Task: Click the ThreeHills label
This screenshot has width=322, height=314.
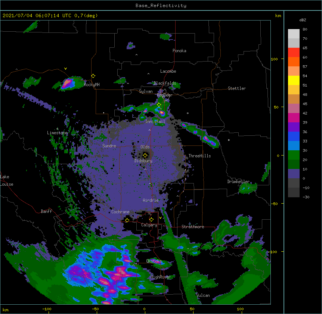Action: pyautogui.click(x=199, y=156)
